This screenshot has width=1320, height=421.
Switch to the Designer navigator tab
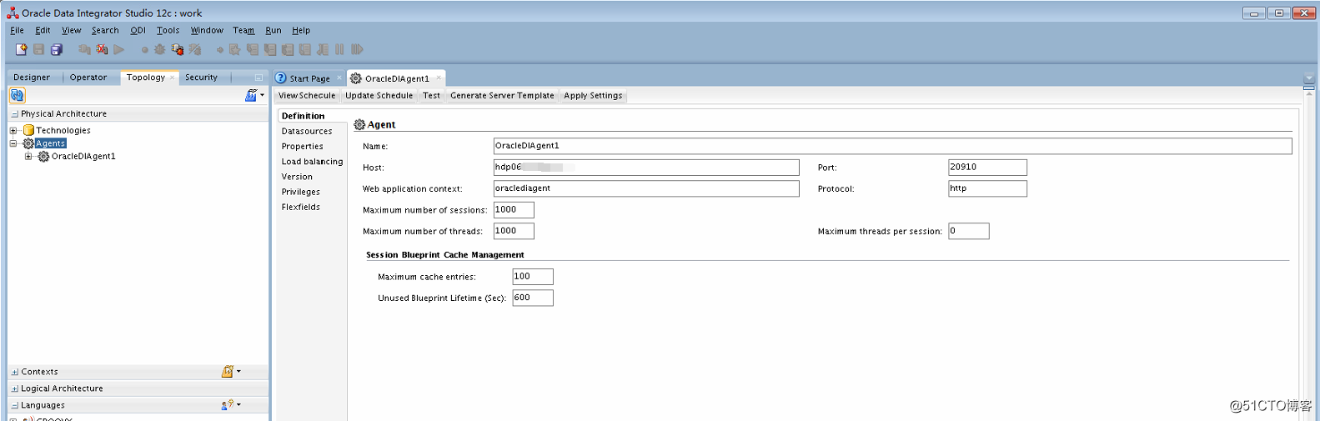[32, 78]
